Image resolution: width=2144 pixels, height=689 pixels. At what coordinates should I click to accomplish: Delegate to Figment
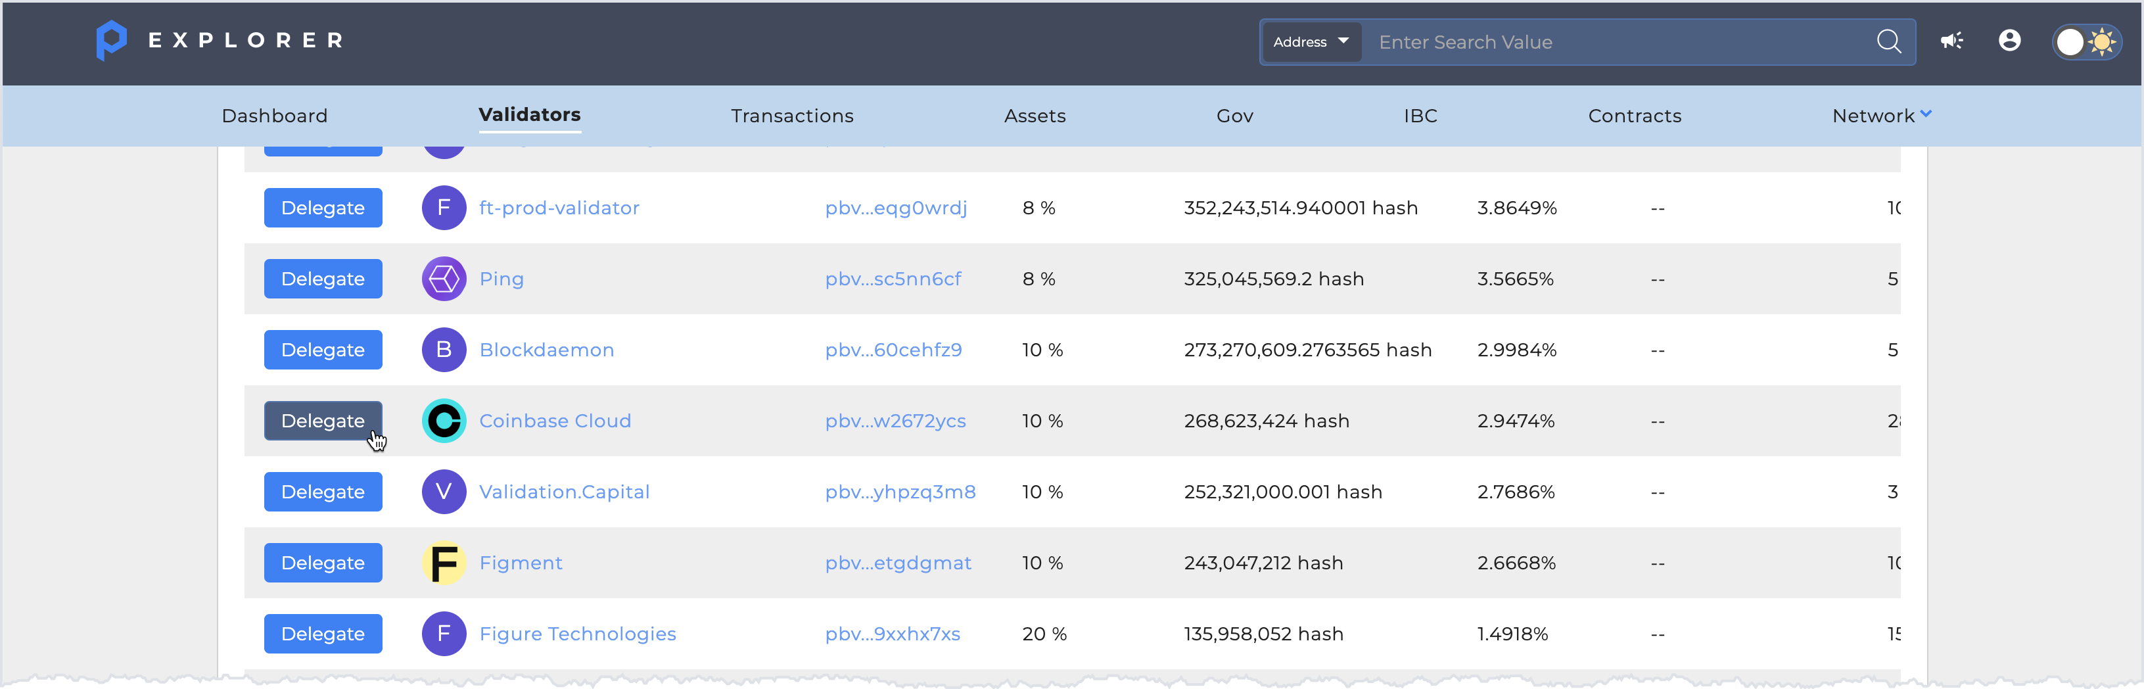323,563
